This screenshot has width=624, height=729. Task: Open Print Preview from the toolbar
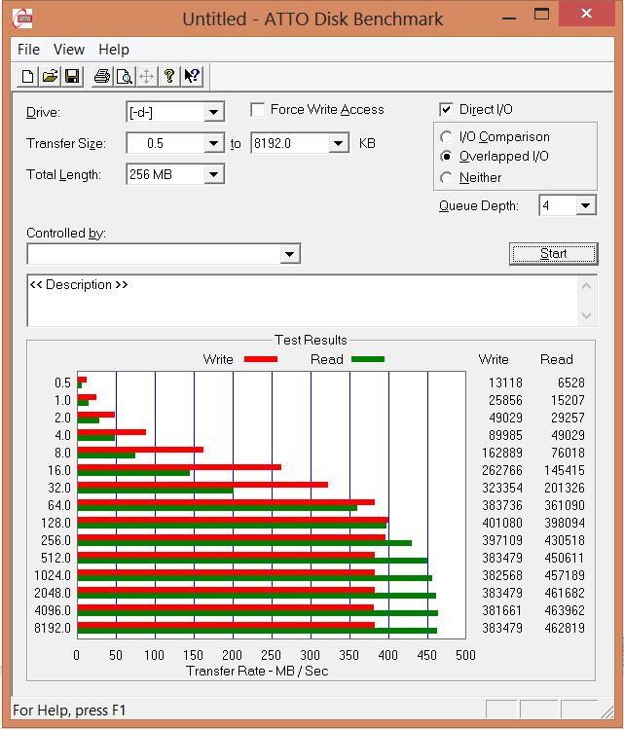(124, 77)
